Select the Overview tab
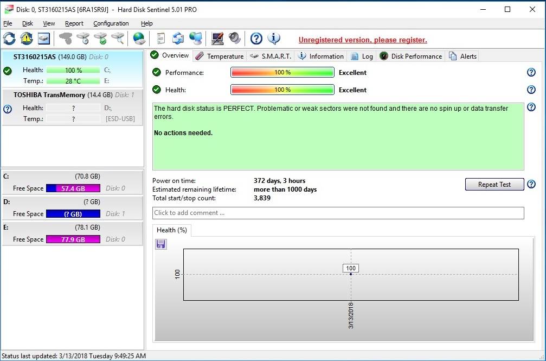Viewport: 546px width, 361px height. tap(170, 55)
